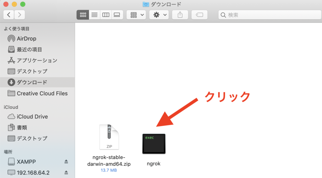Select 書類 under iCloud
Image resolution: width=322 pixels, height=178 pixels.
pyautogui.click(x=37, y=127)
